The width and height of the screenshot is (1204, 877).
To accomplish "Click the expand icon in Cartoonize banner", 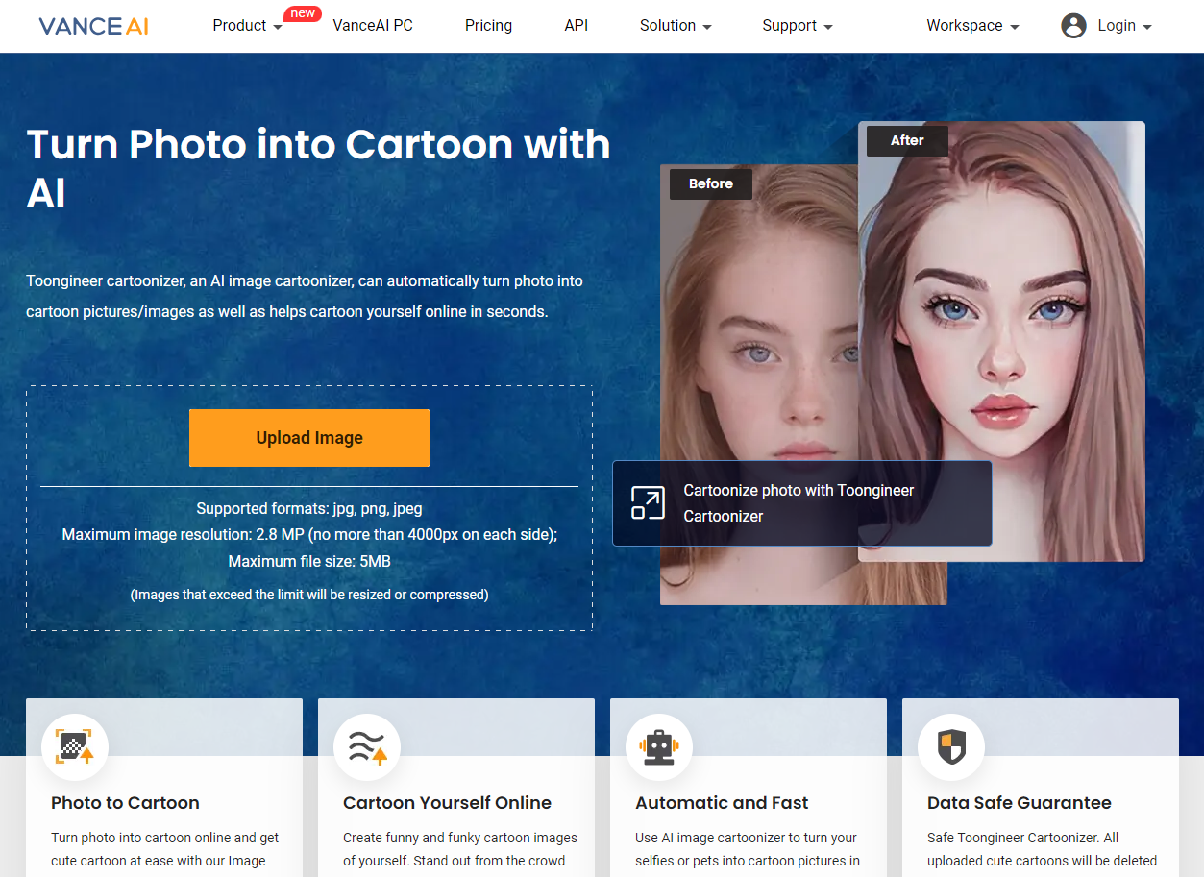I will click(x=648, y=502).
